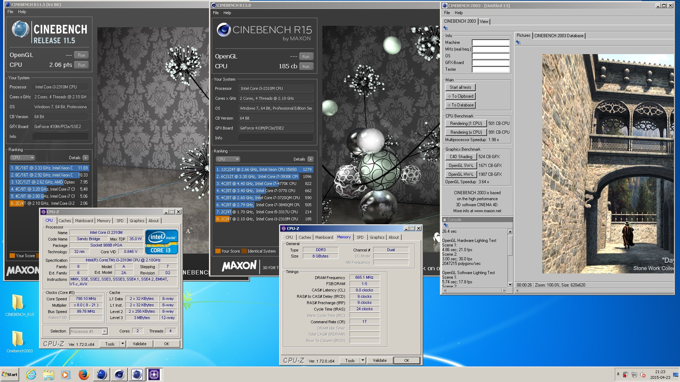Click the Details arrow in Cinebench R15 ranking
The width and height of the screenshot is (680, 382).
pyautogui.click(x=310, y=159)
